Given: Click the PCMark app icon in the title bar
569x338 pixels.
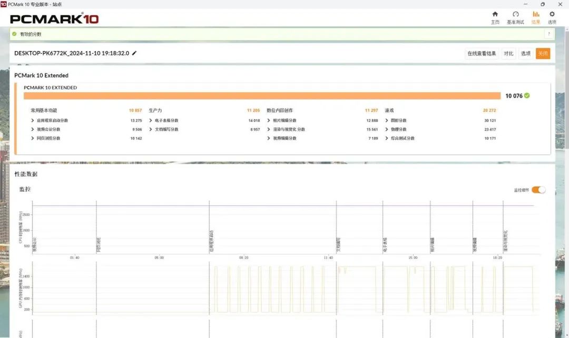Looking at the screenshot, I should coord(4,4).
